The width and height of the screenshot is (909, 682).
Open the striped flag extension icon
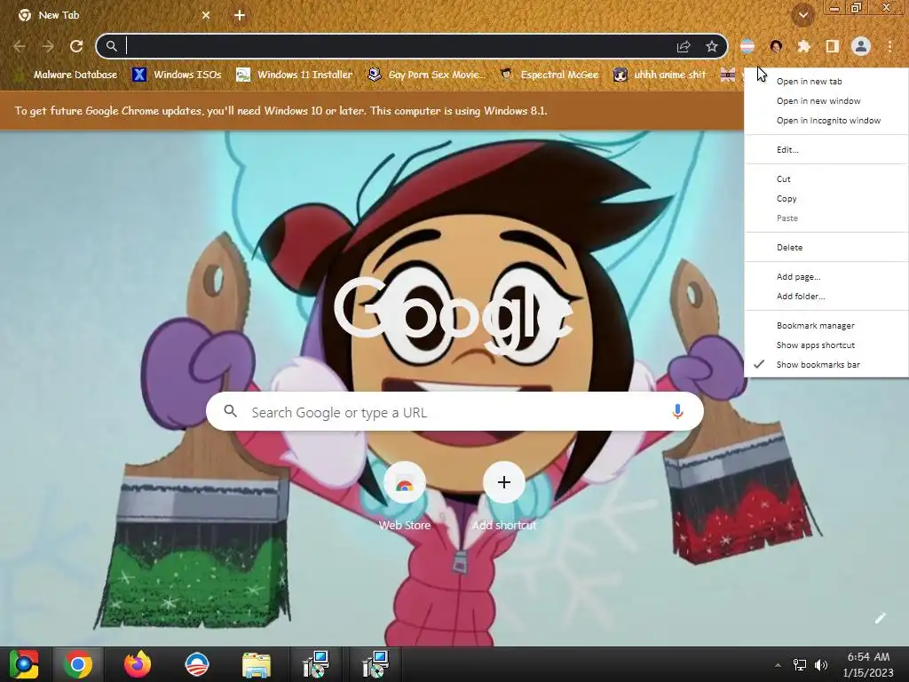[x=747, y=46]
